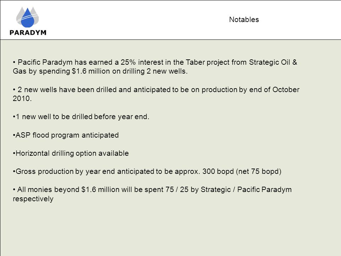Select the gross production by year end bullet
The height and width of the screenshot is (256, 341).
147,171
